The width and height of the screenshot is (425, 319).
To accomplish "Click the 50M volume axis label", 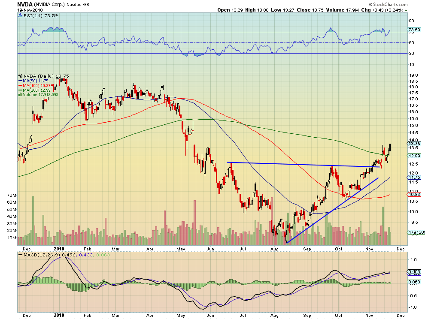I will click(12, 209).
